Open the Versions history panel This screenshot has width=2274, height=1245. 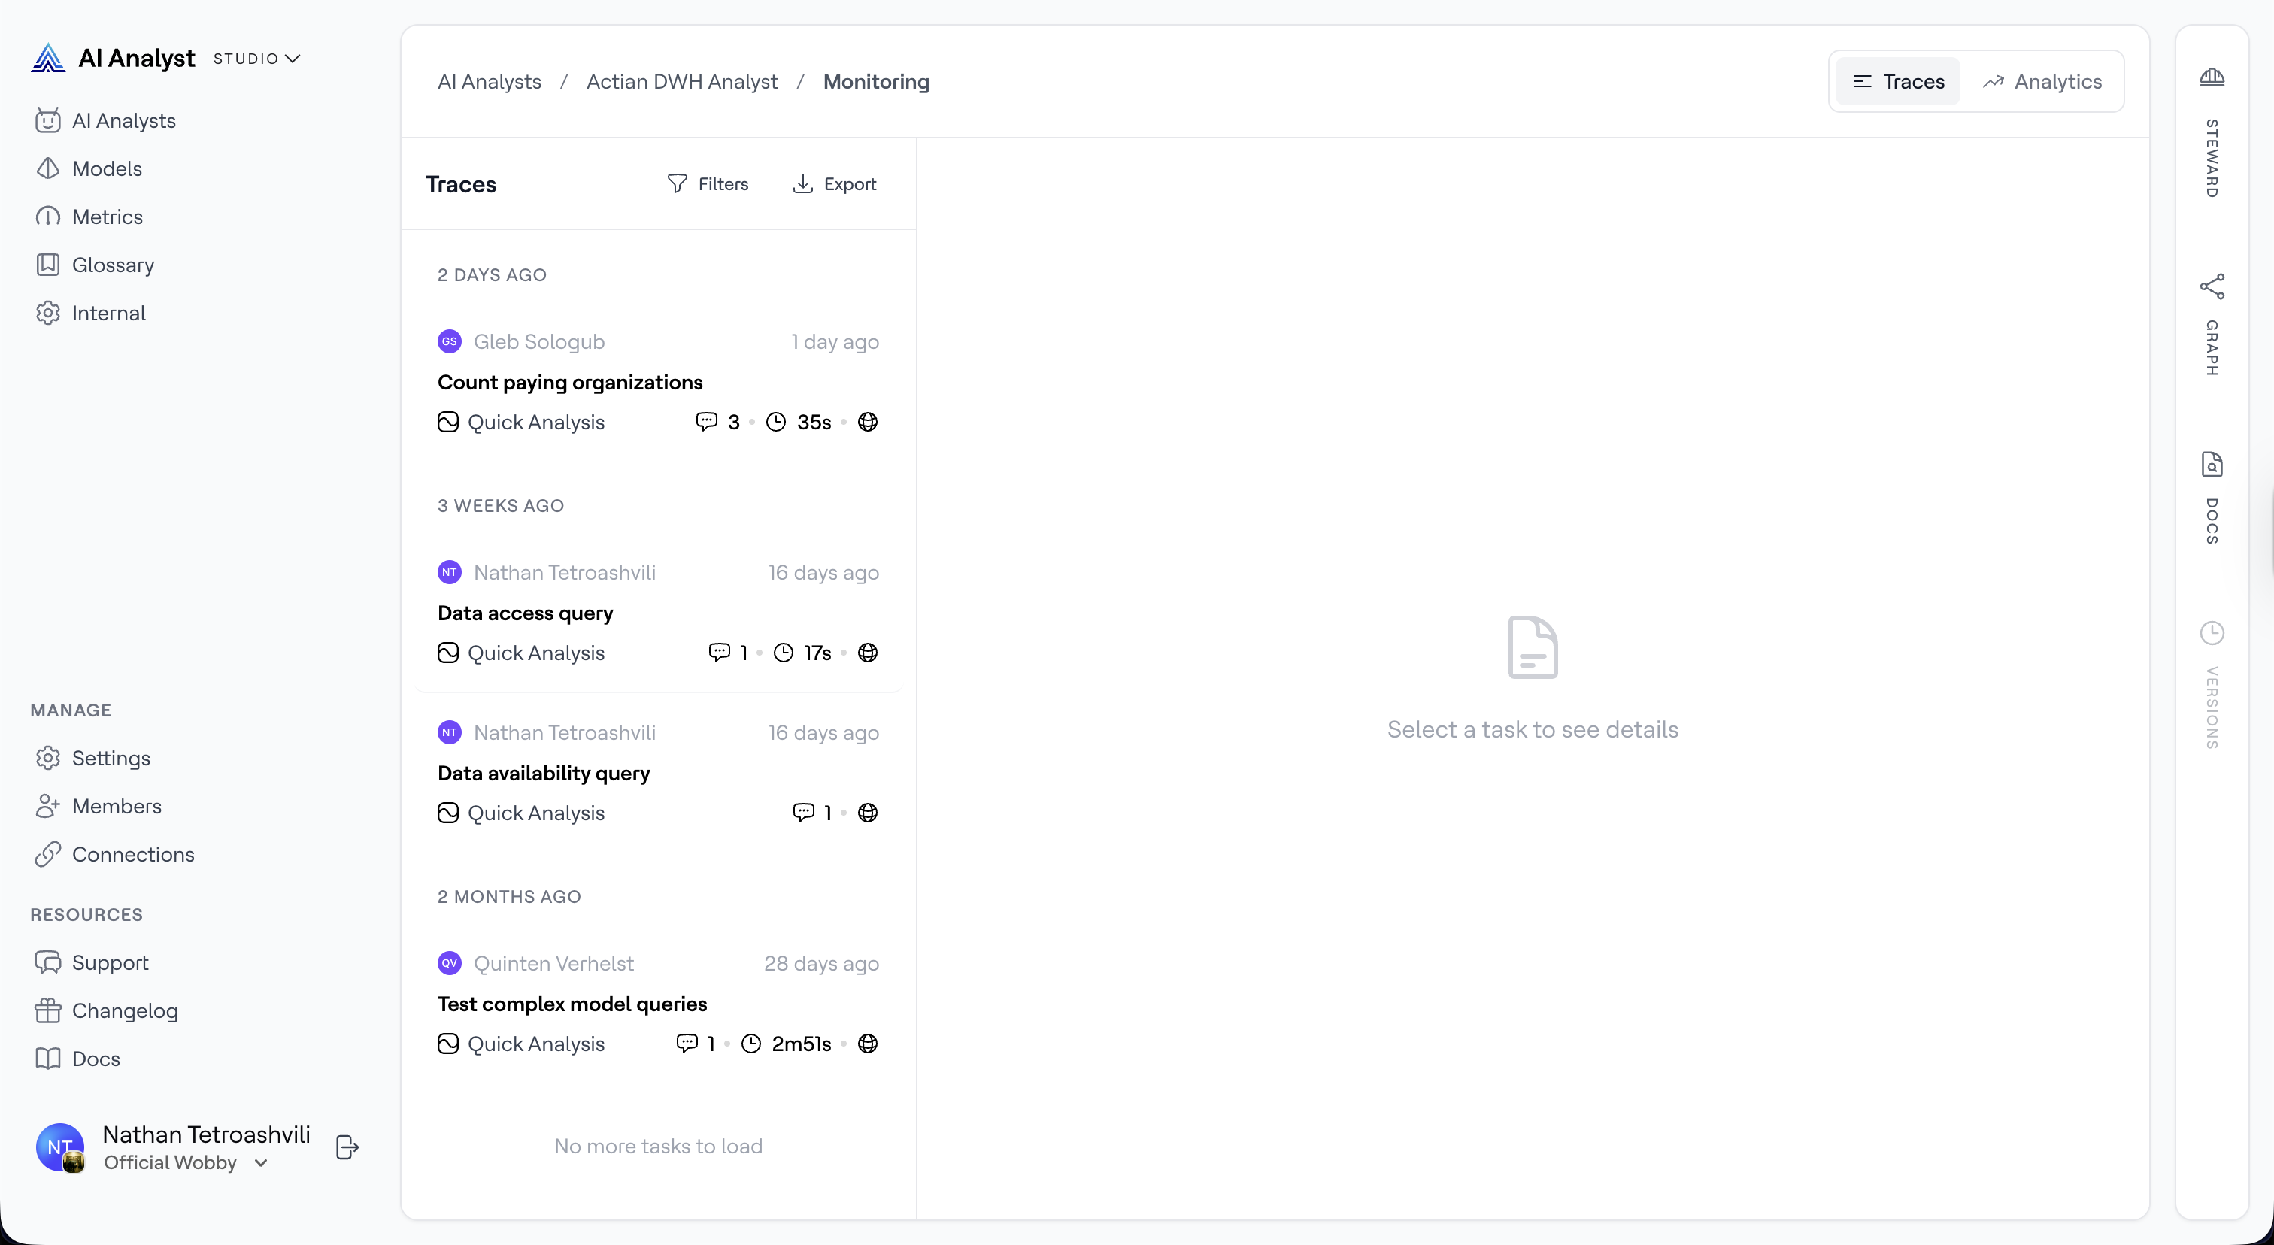[x=2212, y=634]
